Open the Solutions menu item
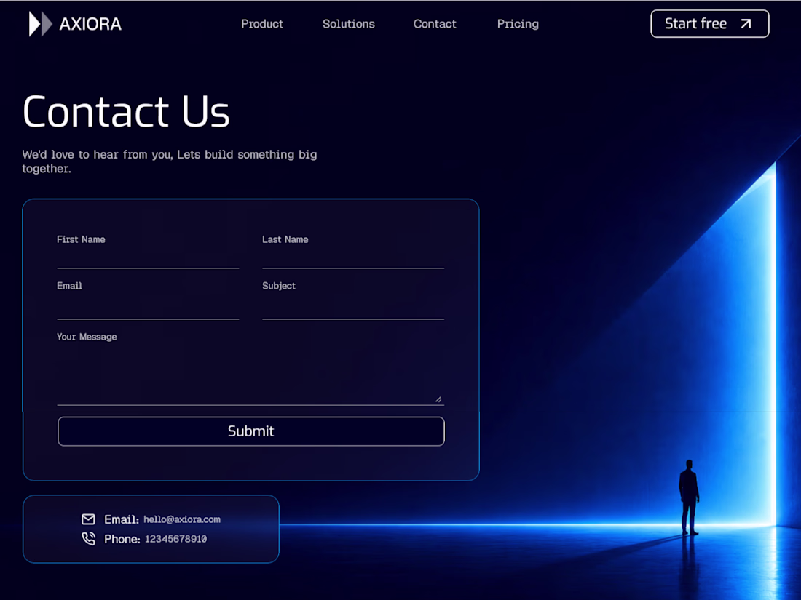This screenshot has height=600, width=801. tap(349, 24)
